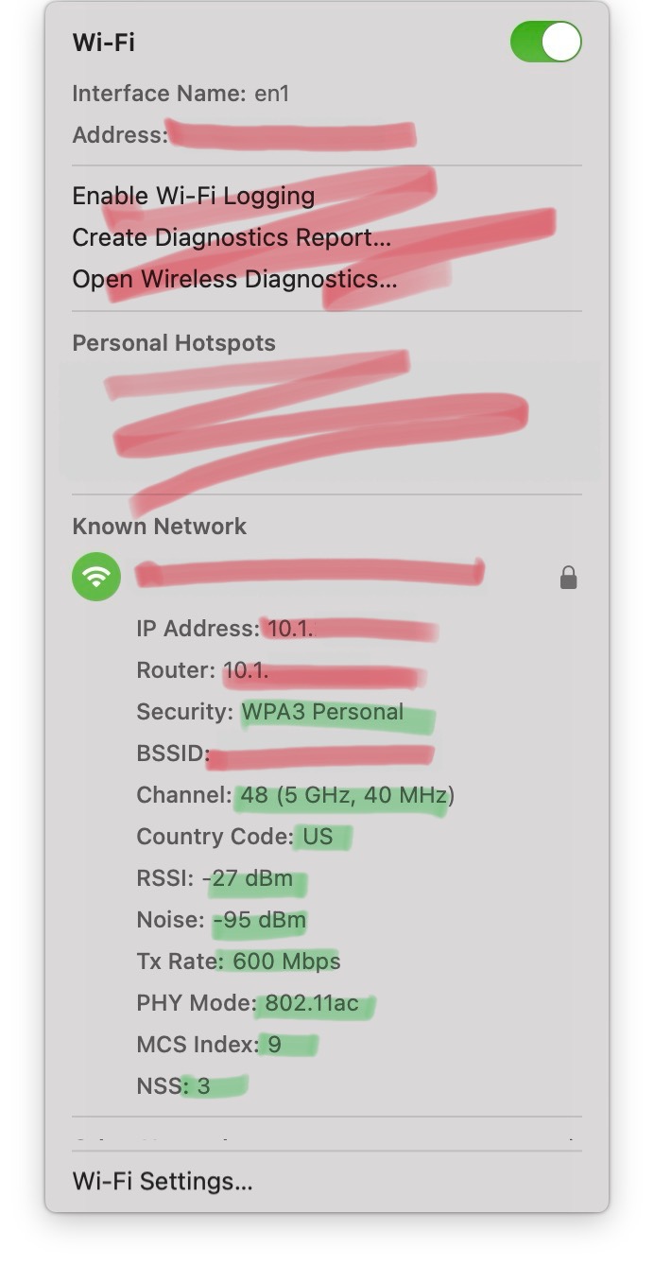The image size is (654, 1265).
Task: Open Wi-Fi Settings…
Action: [x=163, y=1181]
